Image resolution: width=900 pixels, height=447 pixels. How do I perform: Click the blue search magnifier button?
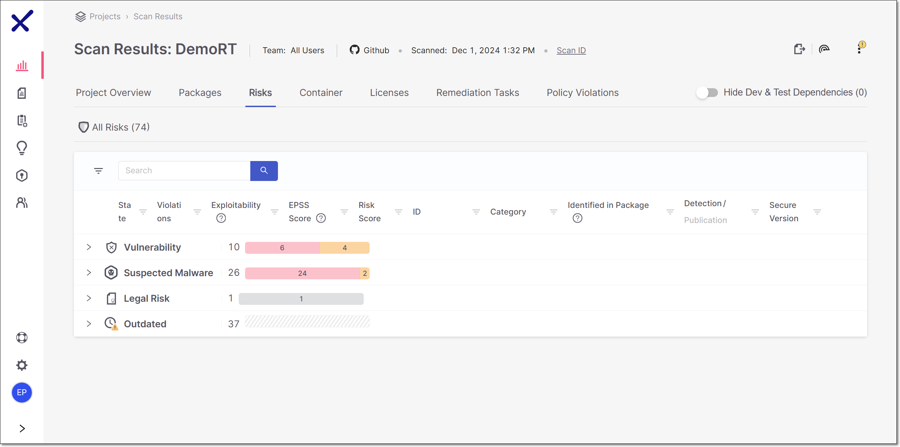point(264,171)
